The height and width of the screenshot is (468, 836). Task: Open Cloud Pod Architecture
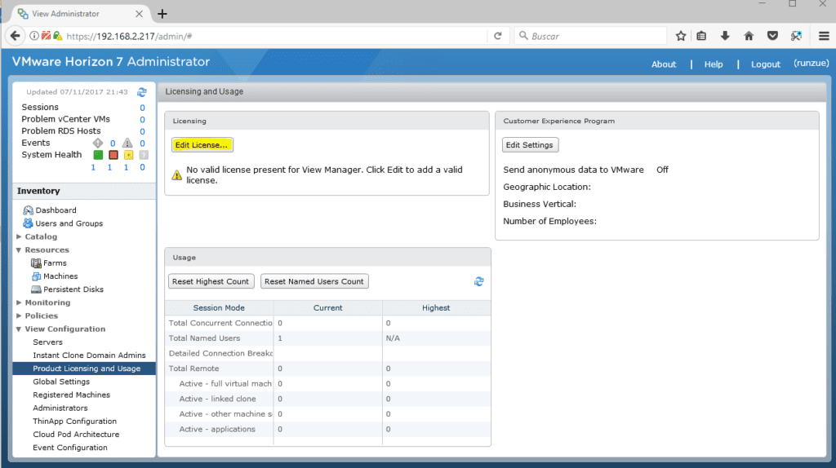(76, 435)
